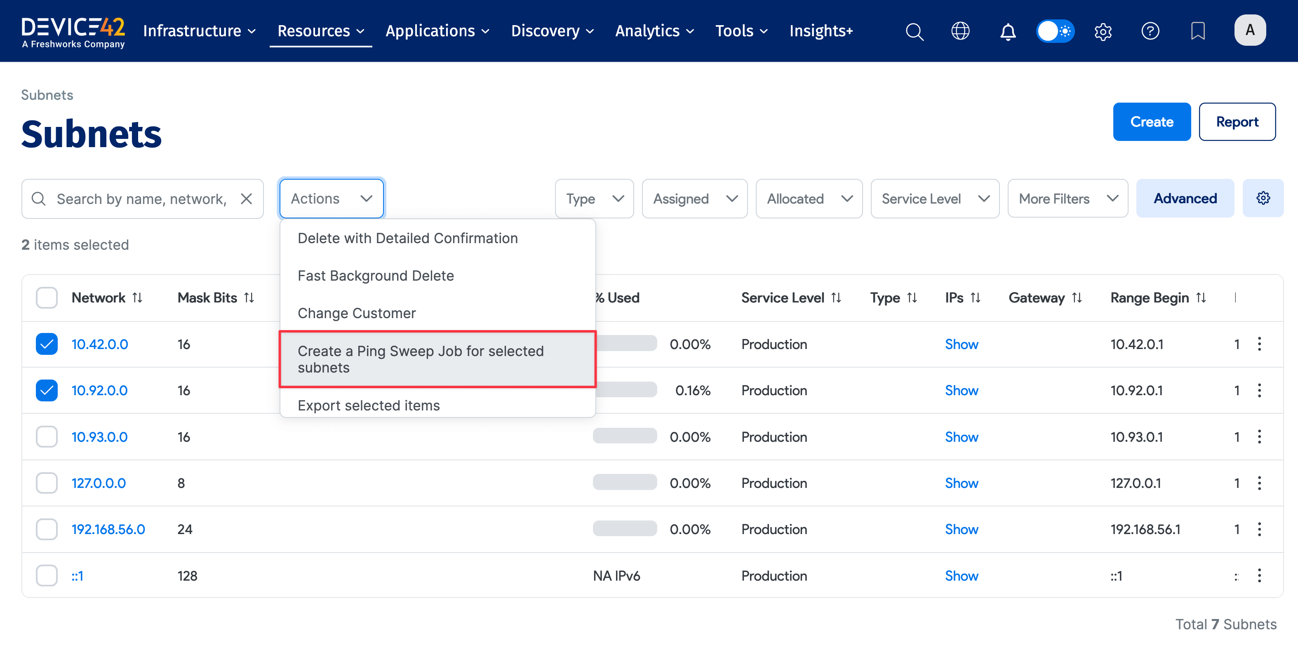1298x661 pixels.
Task: Uncheck the 10.42.0.0 subnet checkbox
Action: (x=46, y=345)
